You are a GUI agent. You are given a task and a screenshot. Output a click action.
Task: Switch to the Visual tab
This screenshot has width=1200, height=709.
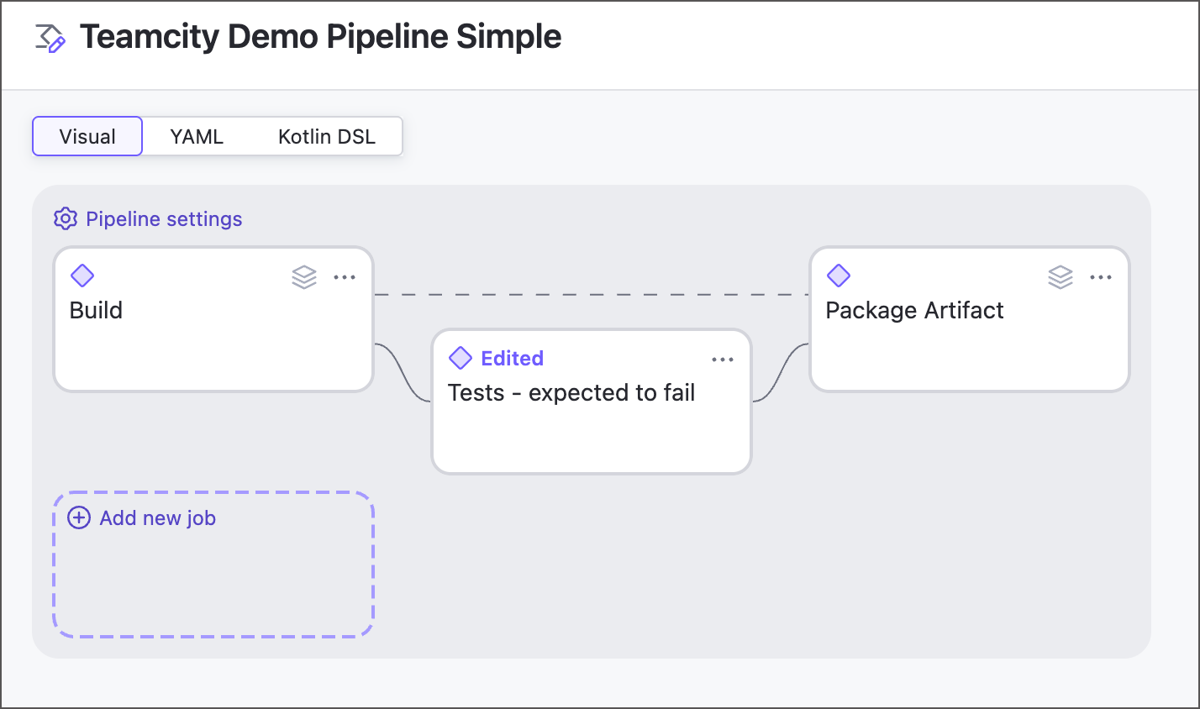point(87,136)
